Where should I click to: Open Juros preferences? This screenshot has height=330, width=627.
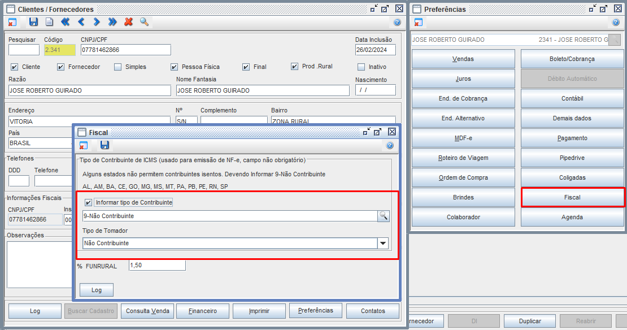pyautogui.click(x=463, y=79)
